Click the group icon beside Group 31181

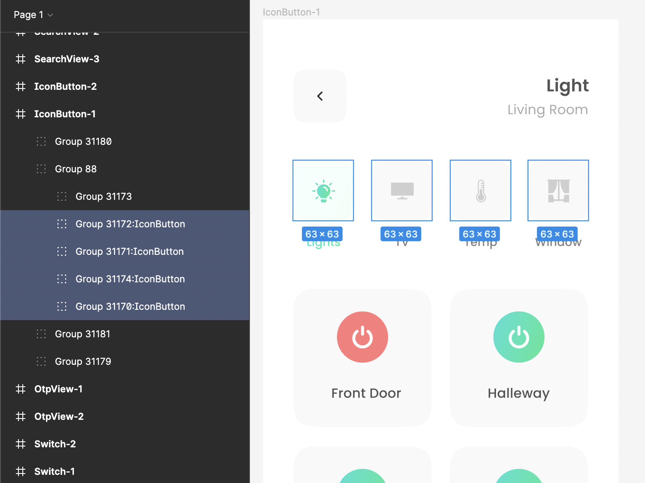click(41, 334)
